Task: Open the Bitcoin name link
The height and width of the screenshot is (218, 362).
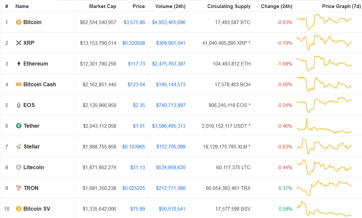Action: pyautogui.click(x=32, y=22)
